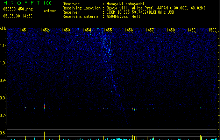Image resolution: width=220 pixels, height=140 pixels.
Task: Click the Receiving antenna field label
Action: coord(80,16)
